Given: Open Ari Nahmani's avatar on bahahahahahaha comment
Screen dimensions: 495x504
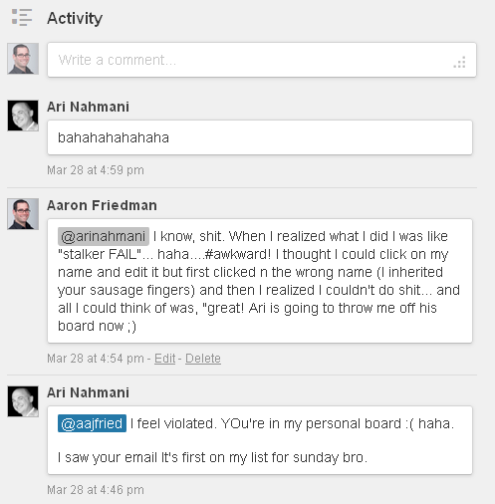Looking at the screenshot, I should 23,116.
